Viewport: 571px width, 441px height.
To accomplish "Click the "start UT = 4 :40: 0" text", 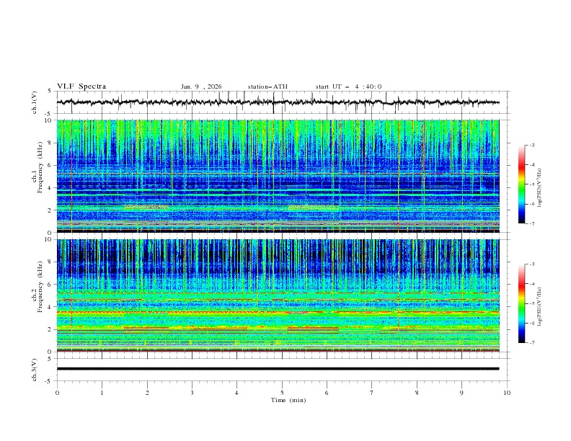I will click(348, 86).
